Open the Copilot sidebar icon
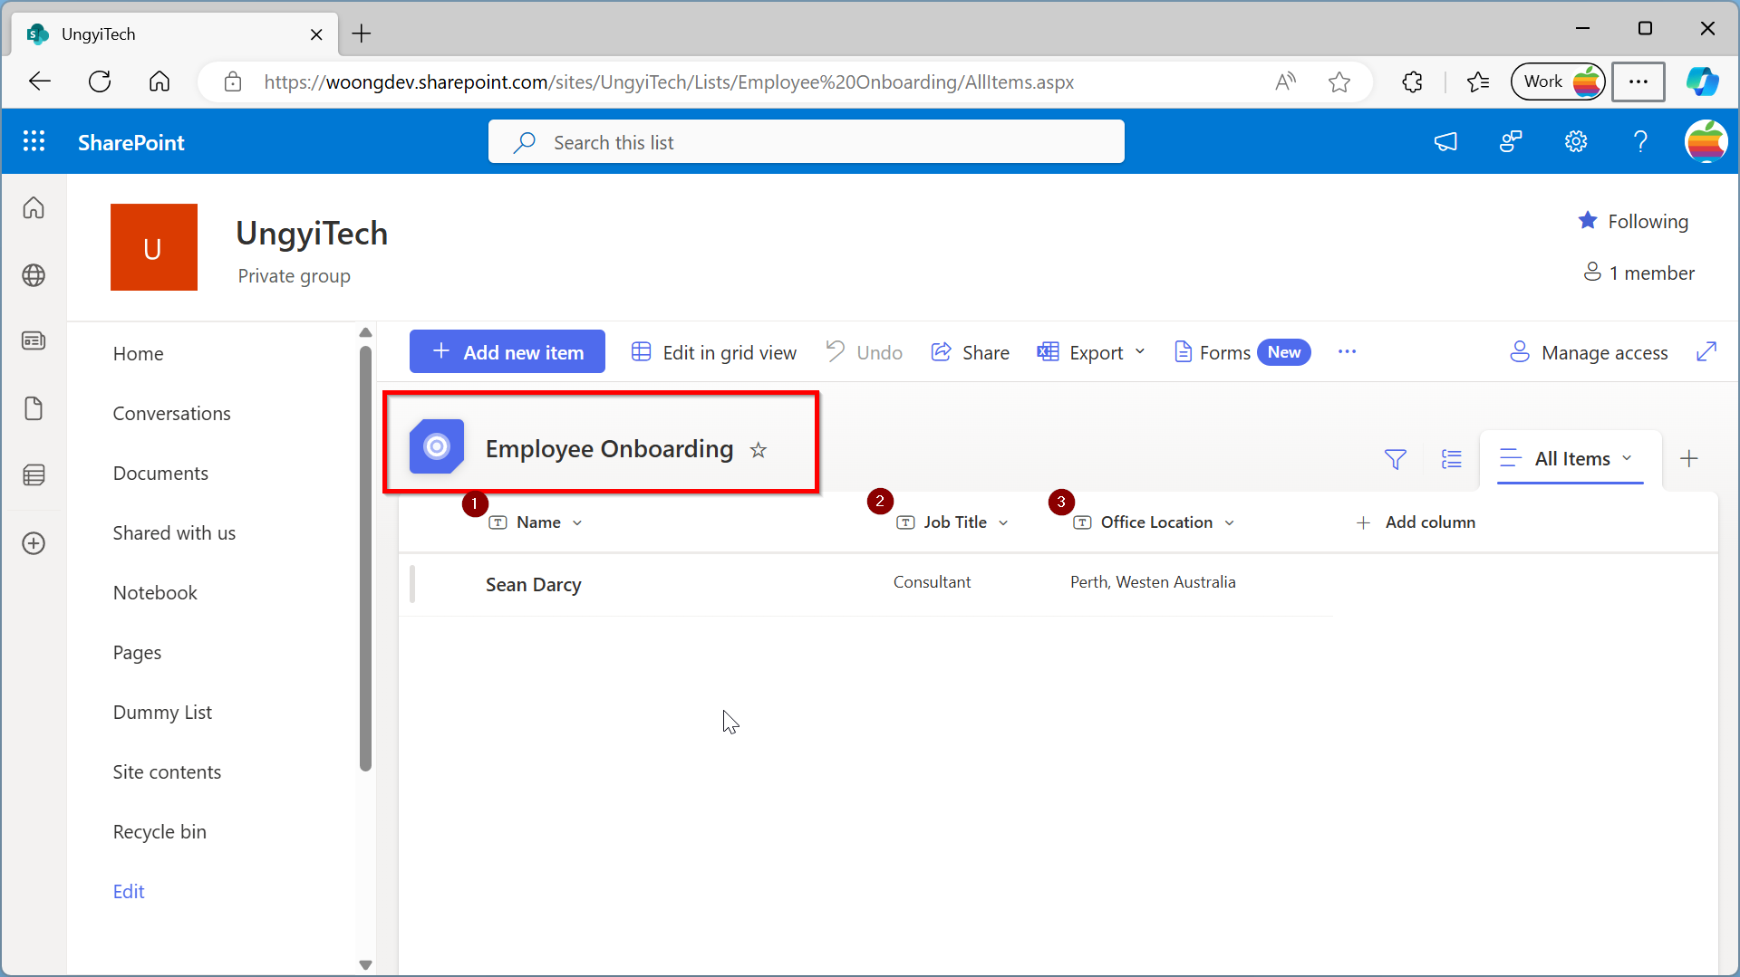The height and width of the screenshot is (977, 1740). (x=1702, y=81)
